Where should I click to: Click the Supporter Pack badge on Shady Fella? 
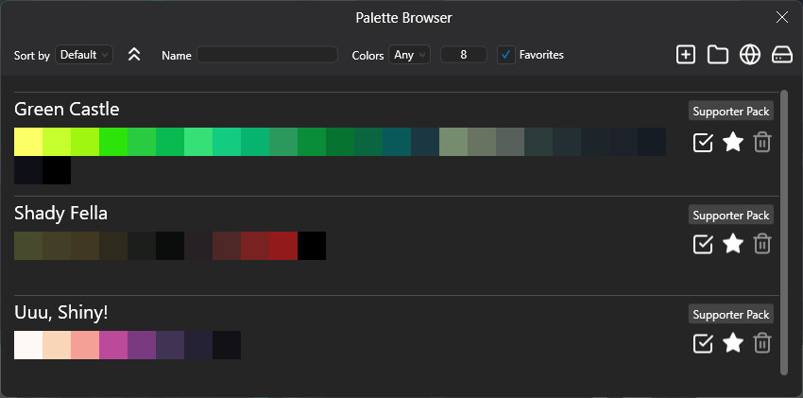[731, 215]
